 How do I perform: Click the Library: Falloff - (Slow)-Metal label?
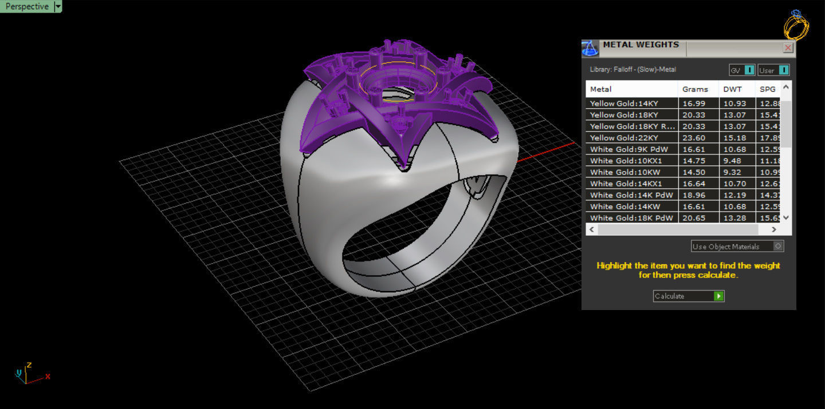pos(633,69)
